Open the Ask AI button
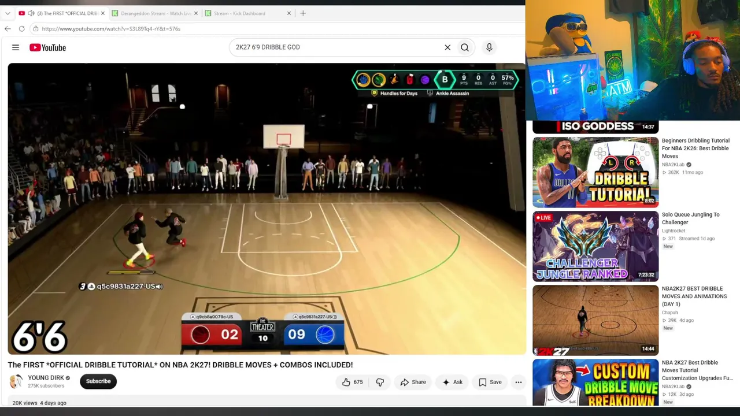Image resolution: width=740 pixels, height=416 pixels. point(452,382)
